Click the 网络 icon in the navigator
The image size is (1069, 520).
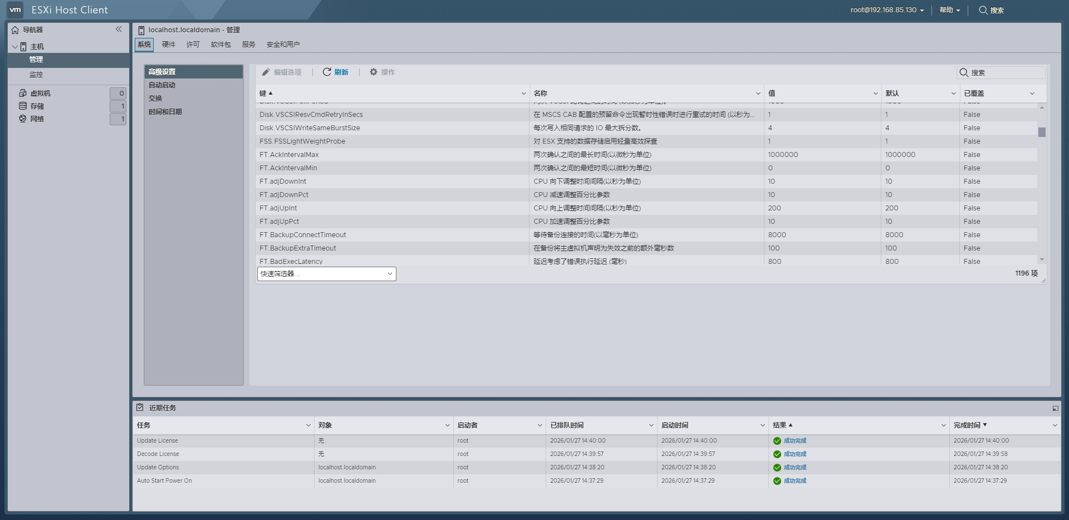pos(22,119)
